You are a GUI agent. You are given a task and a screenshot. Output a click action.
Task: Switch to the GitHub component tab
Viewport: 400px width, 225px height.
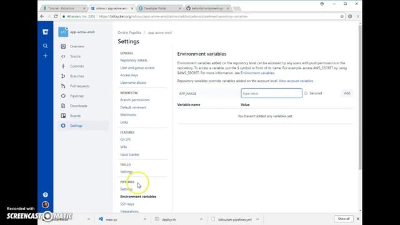[x=208, y=8]
